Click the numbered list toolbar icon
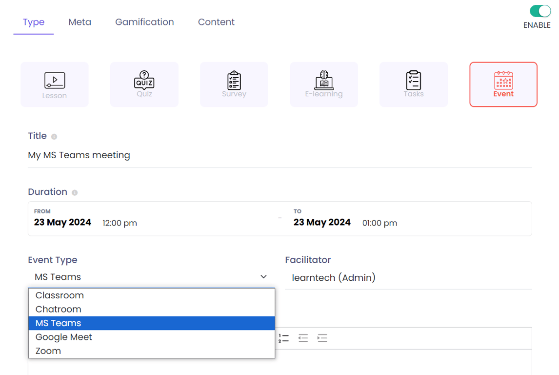This screenshot has height=375, width=559. (283, 338)
